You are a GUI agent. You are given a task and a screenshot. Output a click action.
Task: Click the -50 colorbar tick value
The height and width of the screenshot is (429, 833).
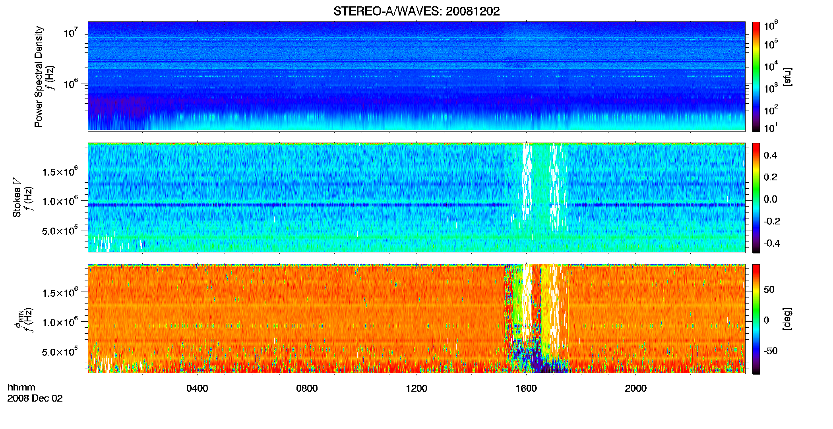[x=770, y=351]
